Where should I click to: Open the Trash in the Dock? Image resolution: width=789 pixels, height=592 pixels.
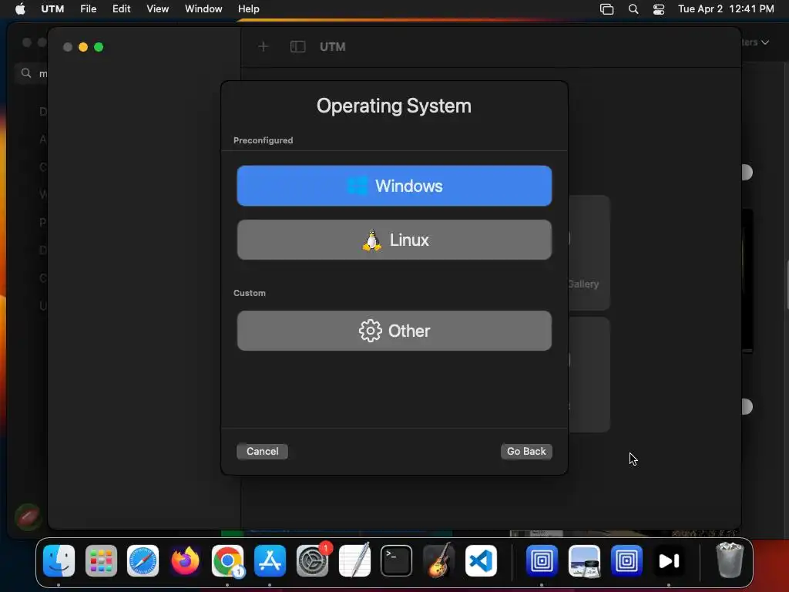coord(730,560)
